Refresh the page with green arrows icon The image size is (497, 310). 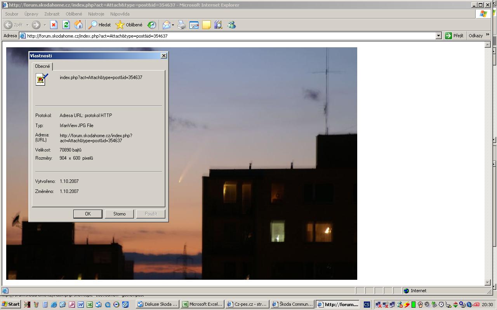click(x=66, y=25)
